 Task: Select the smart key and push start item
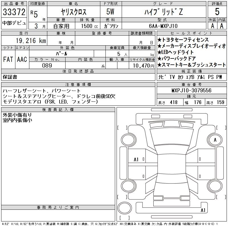click(x=192, y=65)
